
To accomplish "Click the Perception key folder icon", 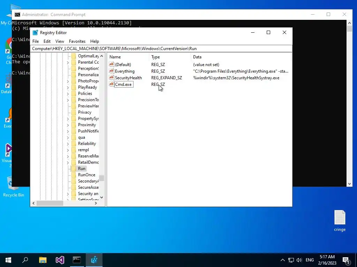I will coord(74,68).
